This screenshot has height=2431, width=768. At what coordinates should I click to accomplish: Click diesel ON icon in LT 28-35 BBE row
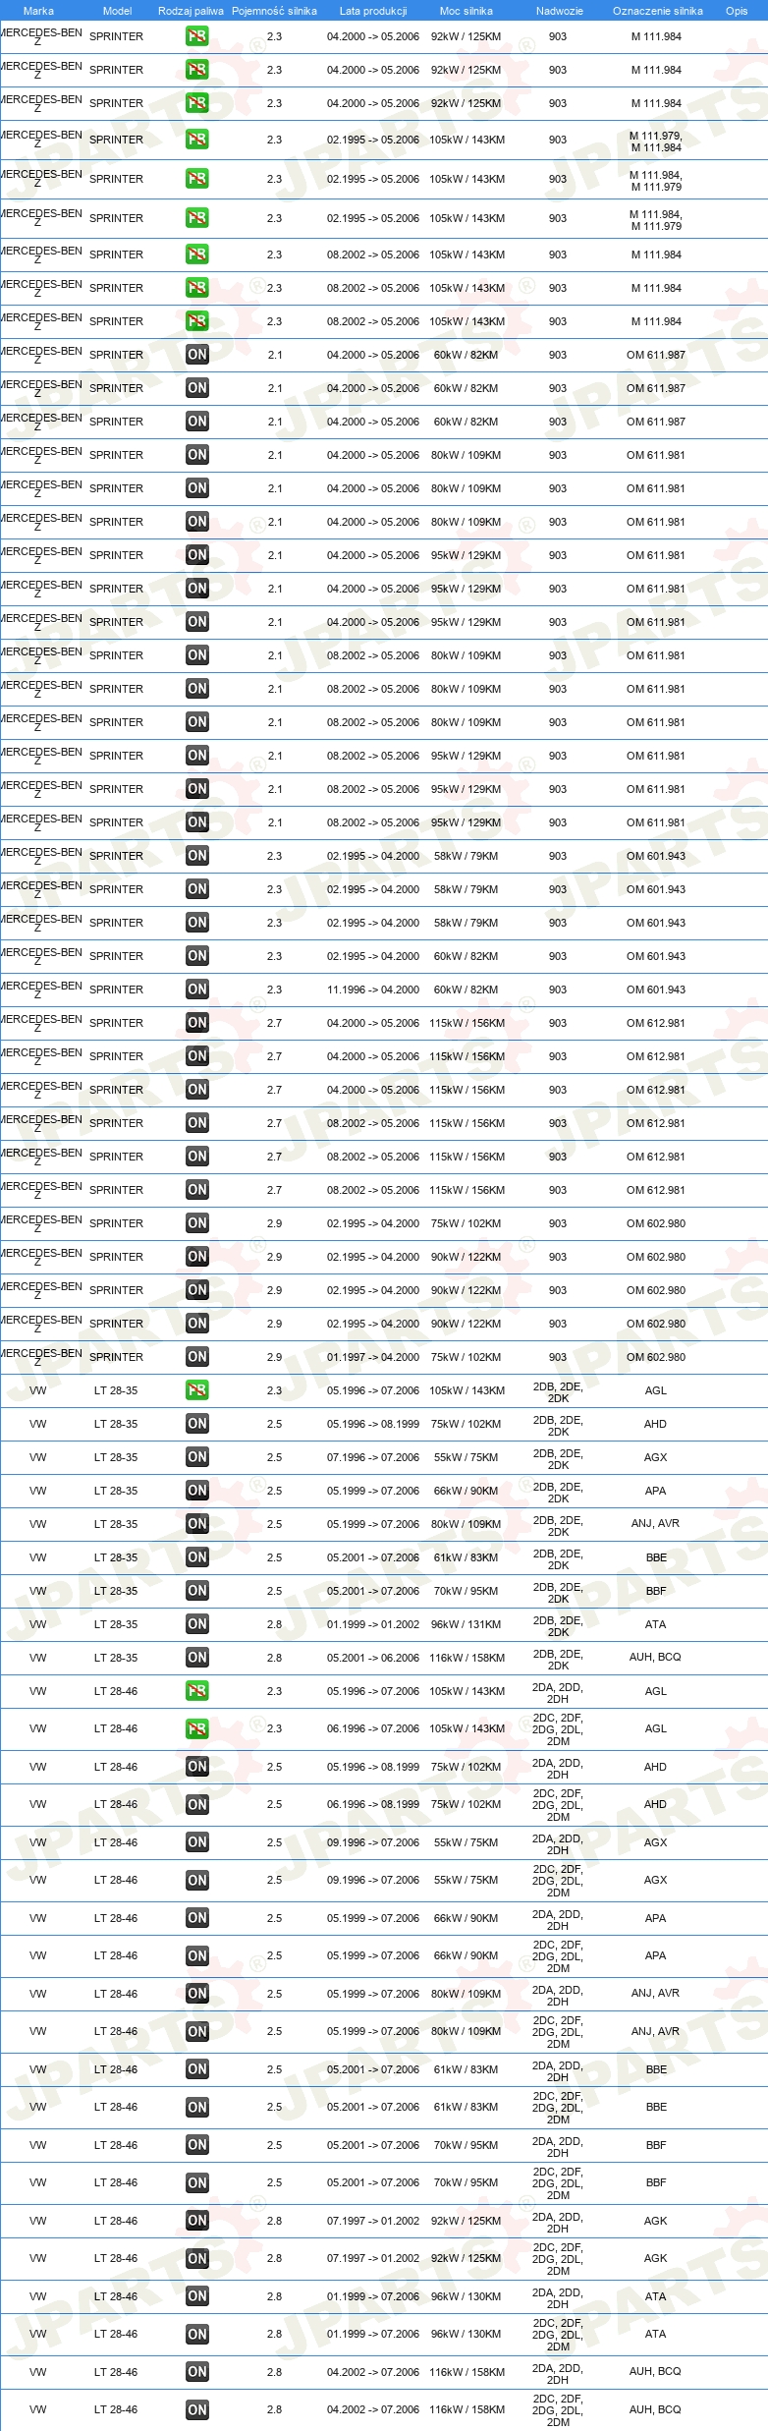tap(197, 1557)
